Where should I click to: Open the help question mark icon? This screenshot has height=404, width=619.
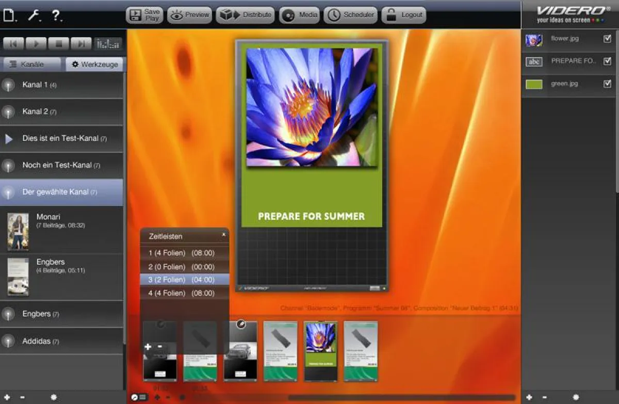56,15
